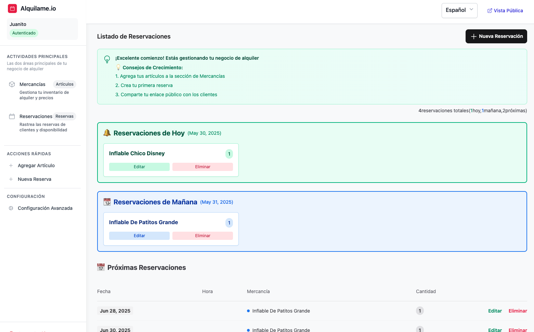Click Inflable De Patitos Grande in Jun 28 row
Image resolution: width=534 pixels, height=332 pixels.
pos(281,311)
